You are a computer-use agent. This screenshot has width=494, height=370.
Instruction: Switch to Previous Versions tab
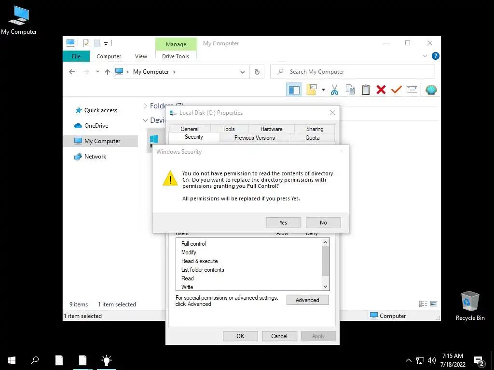coord(255,138)
